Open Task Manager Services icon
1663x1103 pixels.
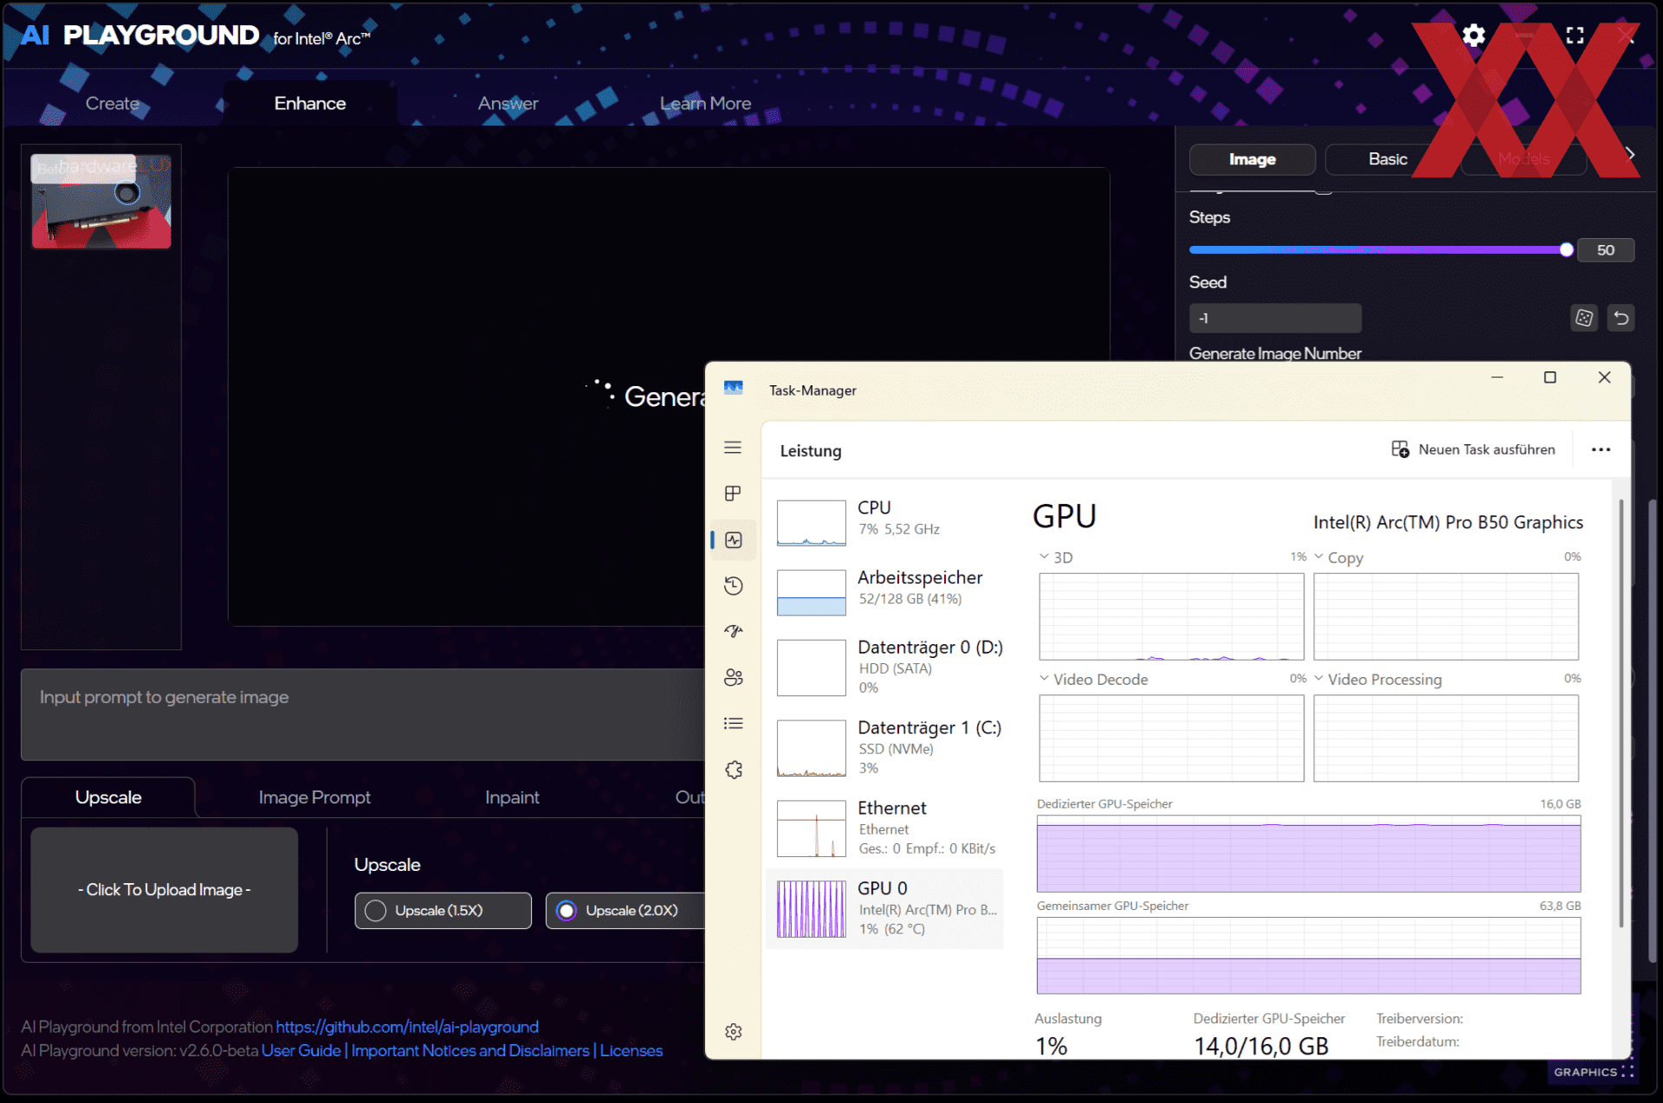pos(733,770)
